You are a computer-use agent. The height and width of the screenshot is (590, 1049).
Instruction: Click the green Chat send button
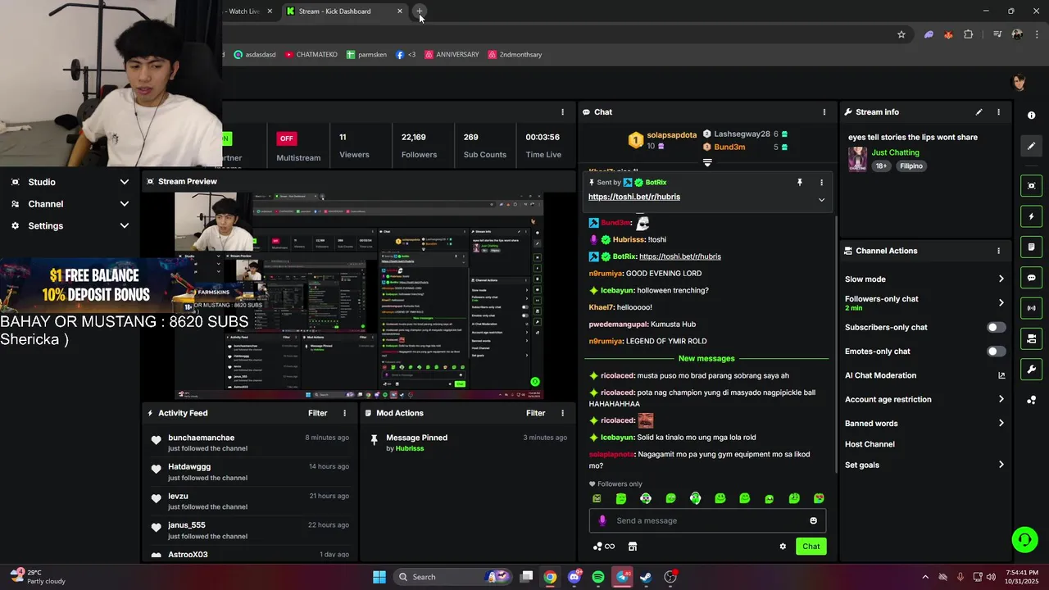811,547
